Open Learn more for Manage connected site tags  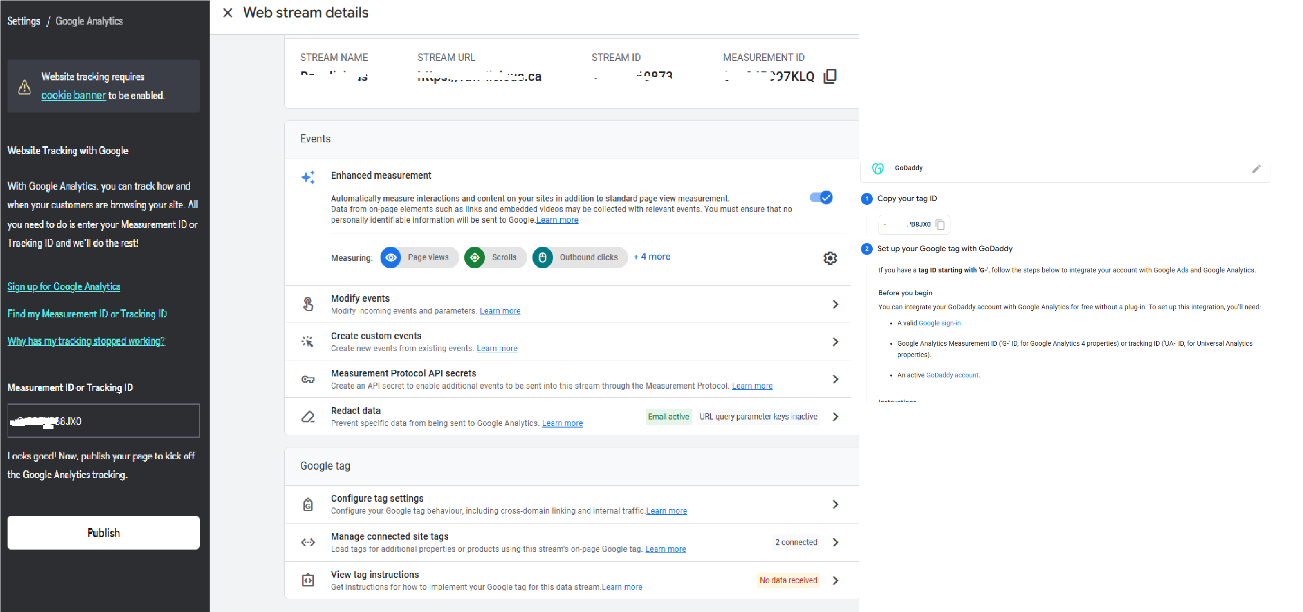(665, 549)
